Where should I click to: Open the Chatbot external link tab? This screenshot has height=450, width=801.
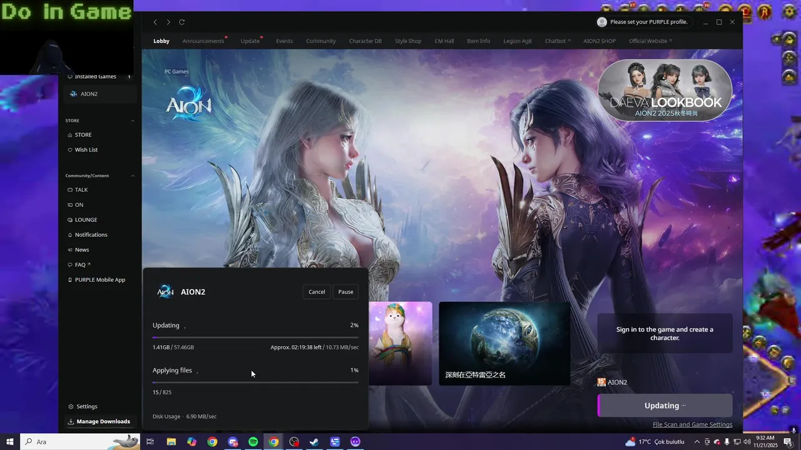558,41
